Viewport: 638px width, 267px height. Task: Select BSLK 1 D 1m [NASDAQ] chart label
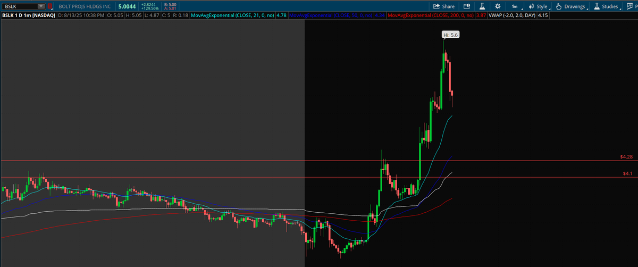click(28, 16)
